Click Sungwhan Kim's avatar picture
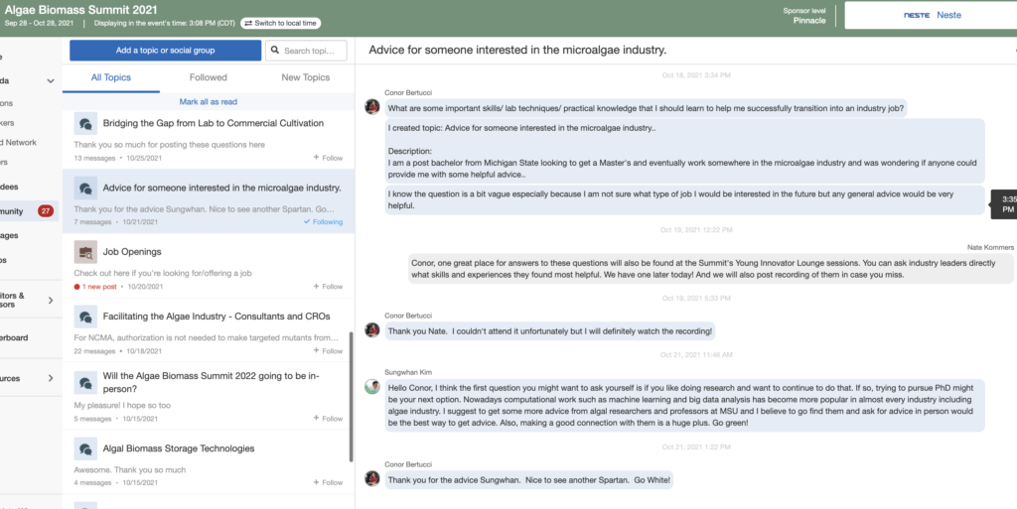The width and height of the screenshot is (1017, 509). point(372,387)
